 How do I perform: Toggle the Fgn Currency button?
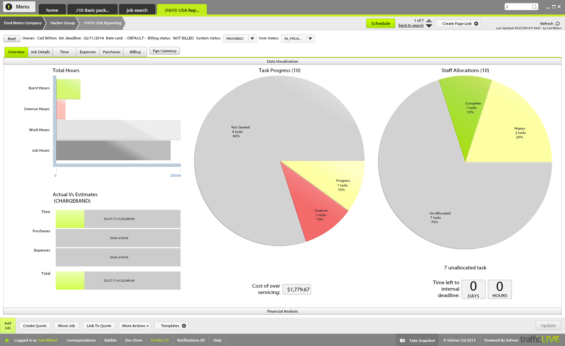point(164,51)
